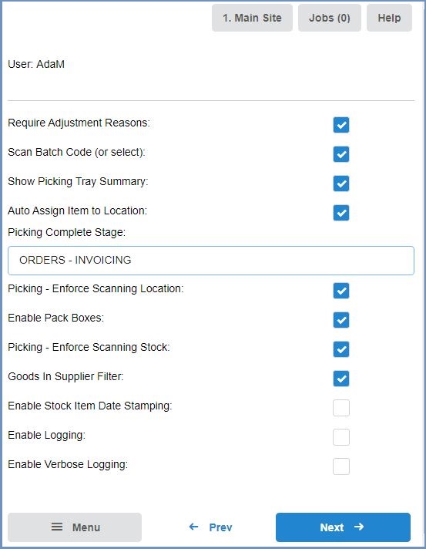Open the 1. Main Site selector
Viewport: 426px width, 549px height.
coord(252,18)
